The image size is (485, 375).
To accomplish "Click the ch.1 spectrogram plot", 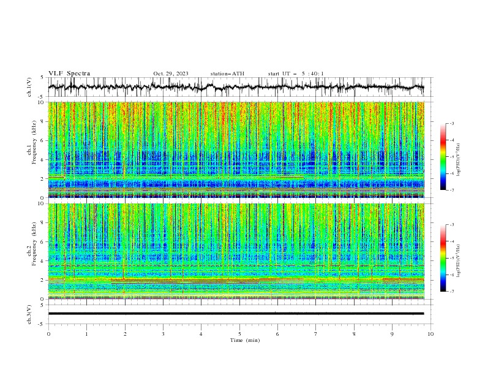I will [236, 150].
